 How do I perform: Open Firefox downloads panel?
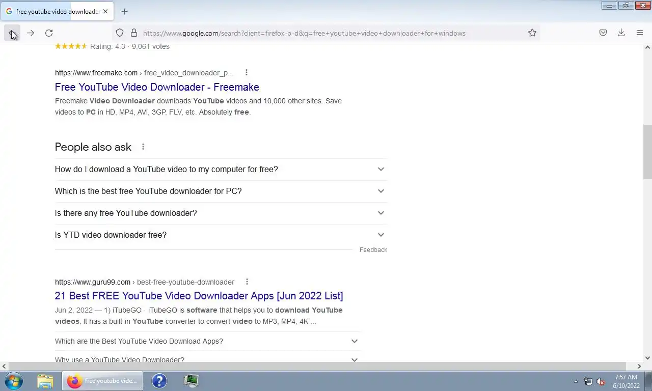621,33
